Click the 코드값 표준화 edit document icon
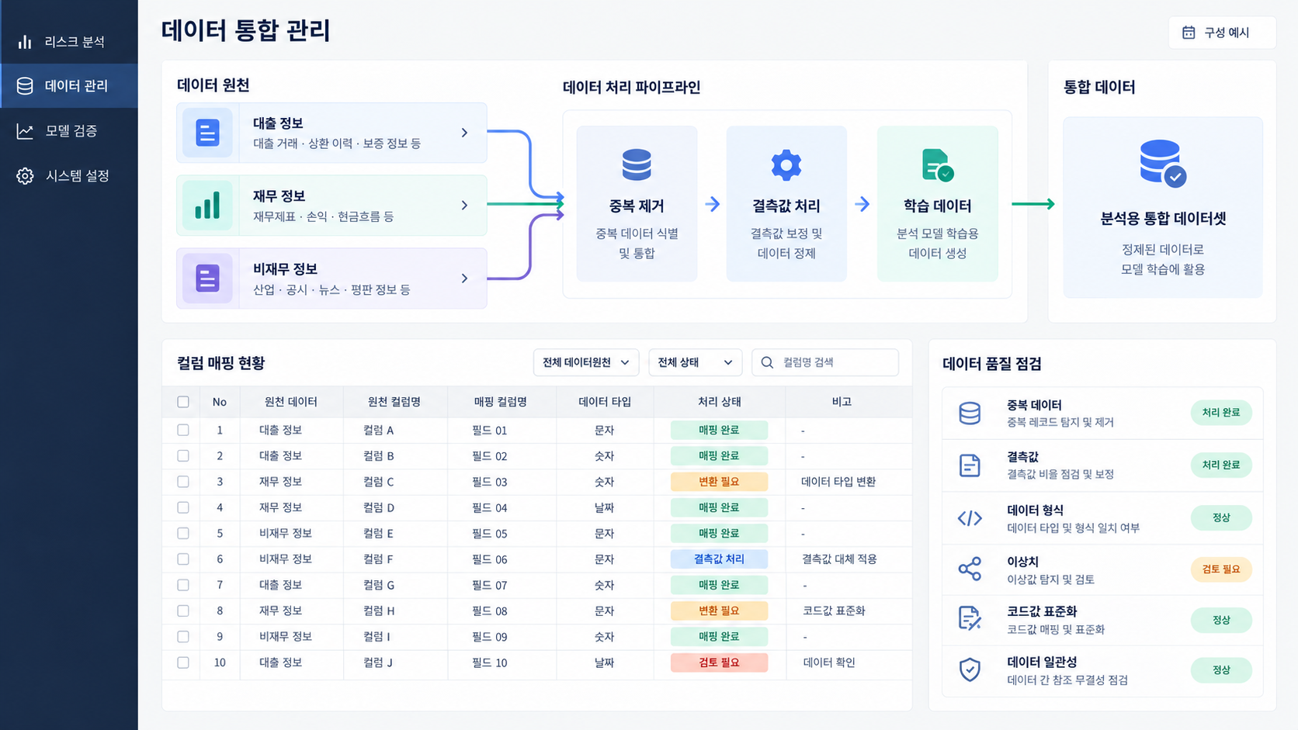 tap(970, 618)
